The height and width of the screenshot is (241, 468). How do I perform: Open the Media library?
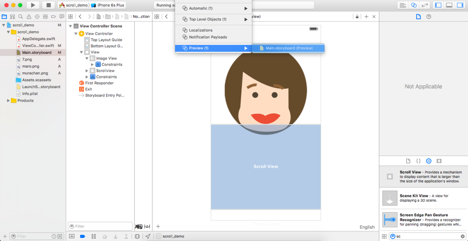click(439, 161)
